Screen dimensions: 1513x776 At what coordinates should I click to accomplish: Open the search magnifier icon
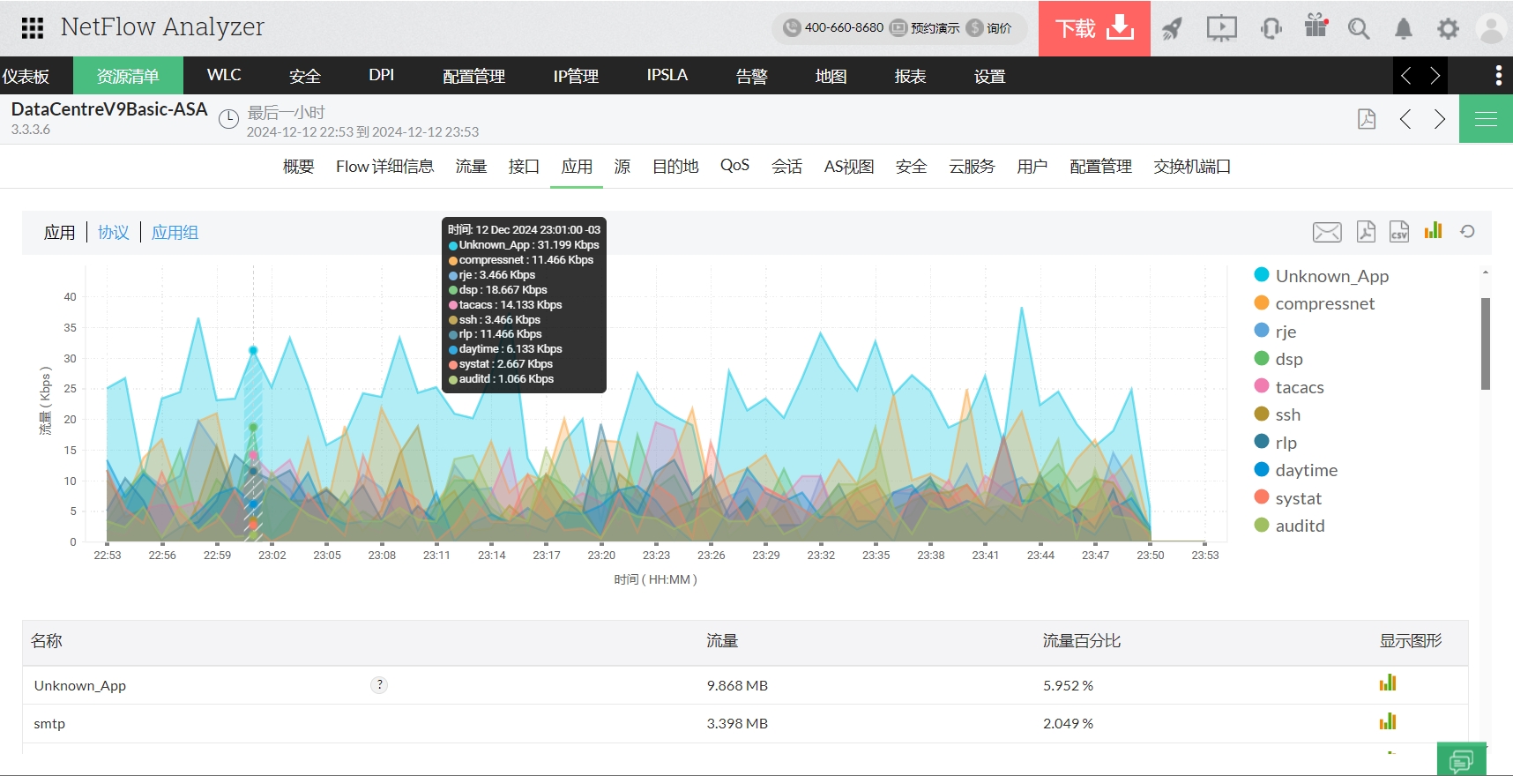1358,29
